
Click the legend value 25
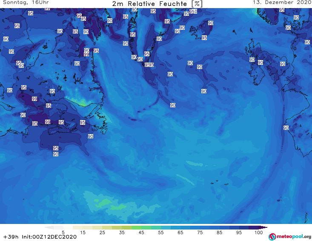102,232
